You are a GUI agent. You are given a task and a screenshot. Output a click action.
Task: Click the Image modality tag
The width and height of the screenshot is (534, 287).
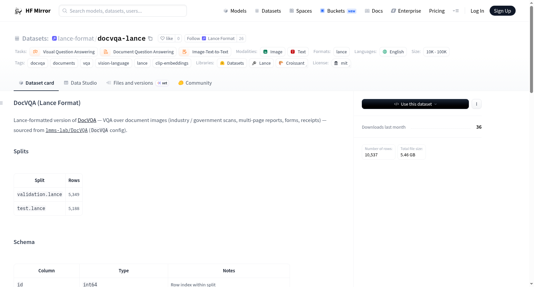pos(273,52)
